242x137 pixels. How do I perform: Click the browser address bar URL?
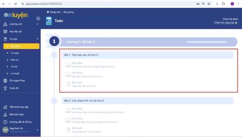pyautogui.click(x=44, y=4)
